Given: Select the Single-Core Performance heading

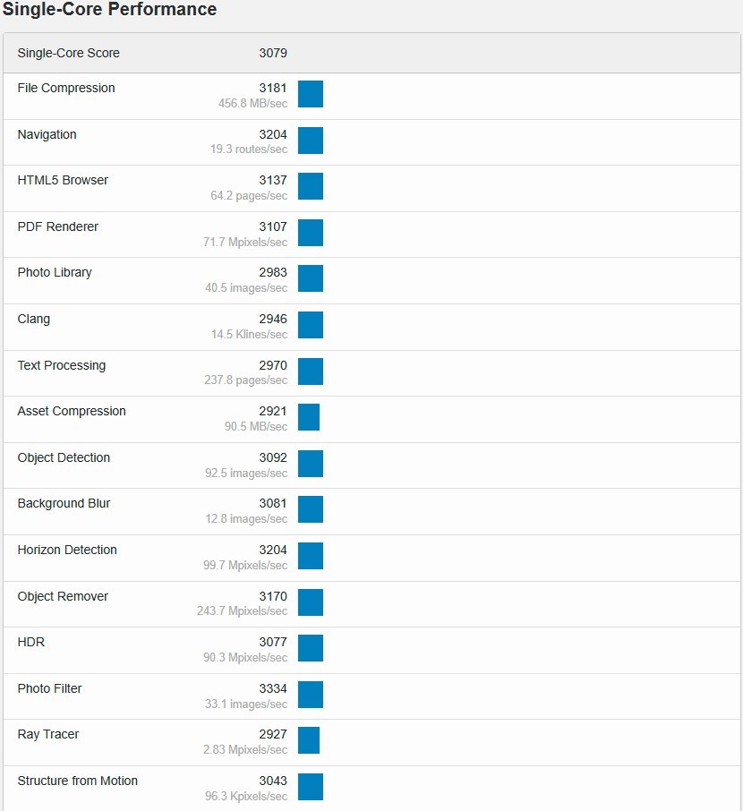Looking at the screenshot, I should point(110,9).
